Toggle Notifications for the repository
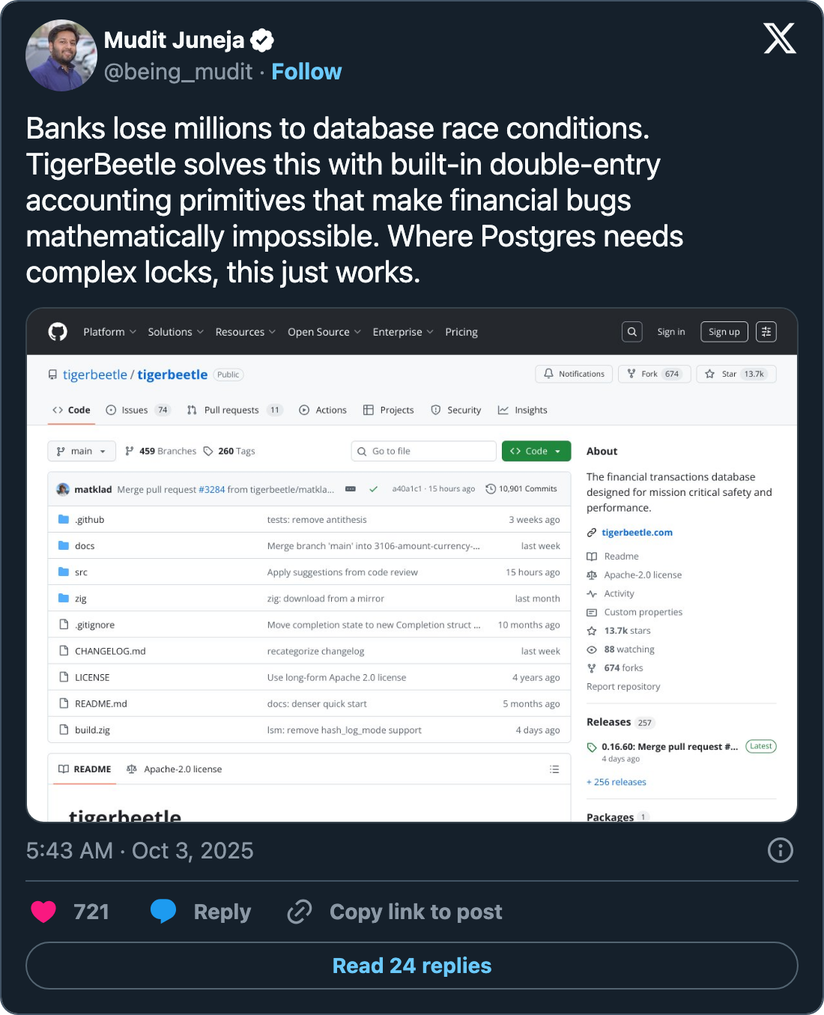 click(x=574, y=374)
